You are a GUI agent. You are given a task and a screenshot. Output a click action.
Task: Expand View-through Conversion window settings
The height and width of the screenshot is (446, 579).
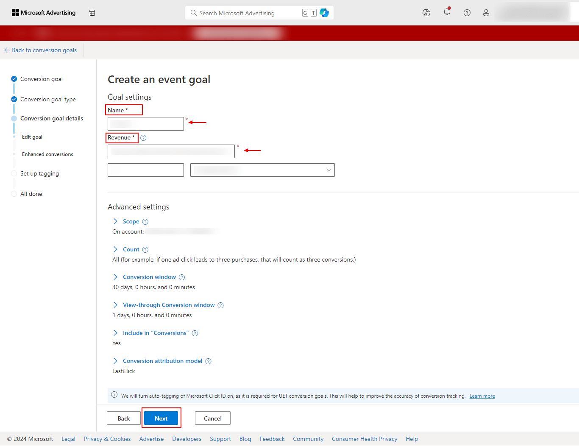point(168,305)
